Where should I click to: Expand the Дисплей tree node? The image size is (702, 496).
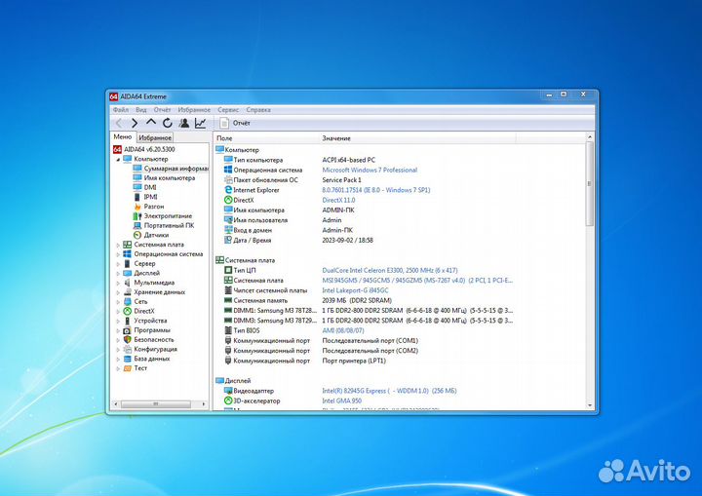118,273
